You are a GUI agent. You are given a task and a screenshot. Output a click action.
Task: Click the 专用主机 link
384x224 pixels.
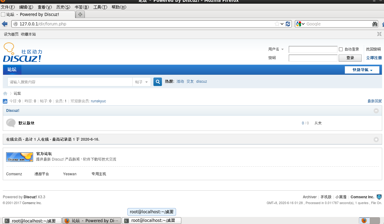[99, 174]
